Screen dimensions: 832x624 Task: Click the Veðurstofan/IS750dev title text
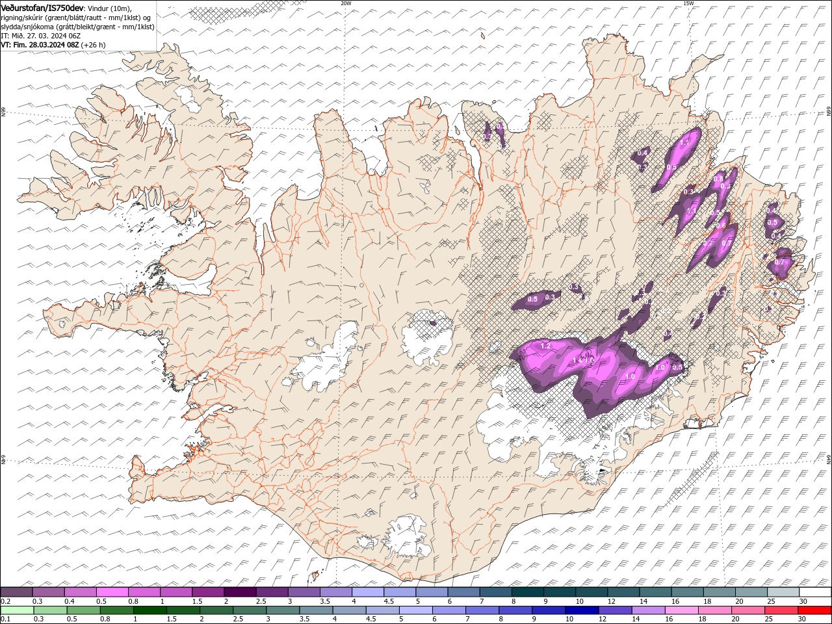coord(42,7)
